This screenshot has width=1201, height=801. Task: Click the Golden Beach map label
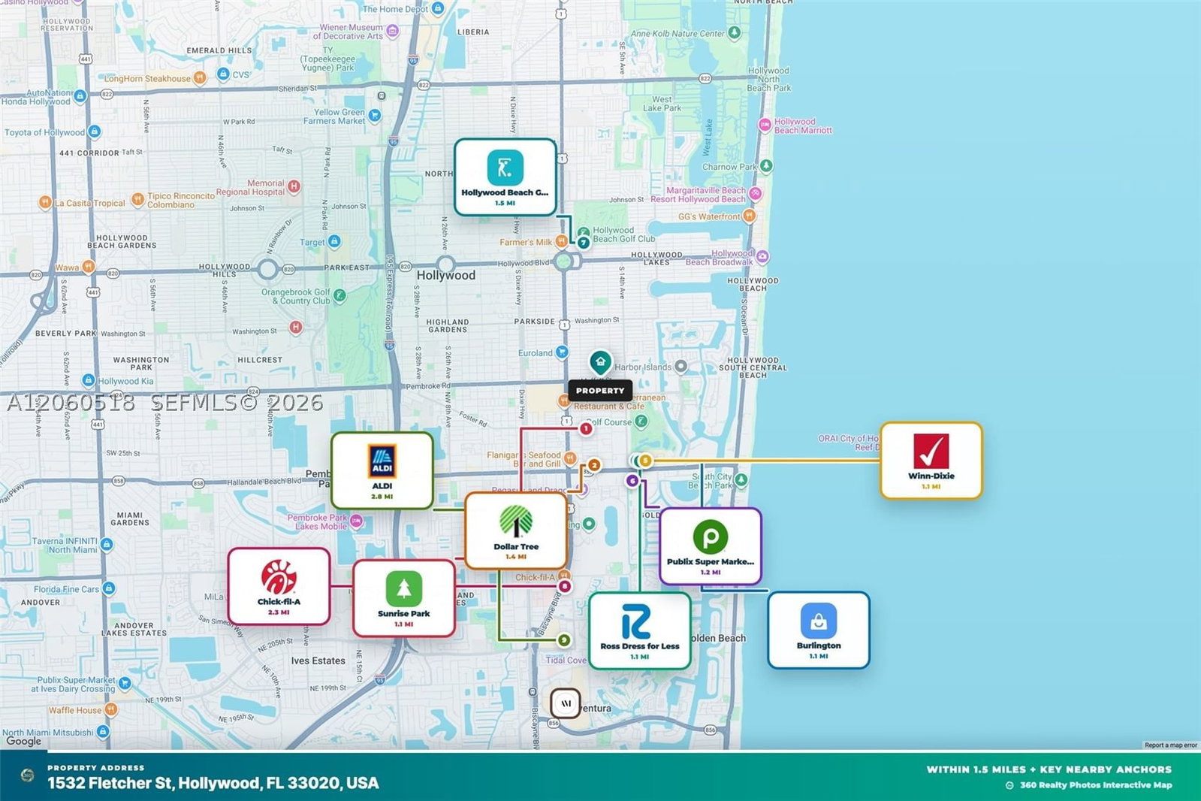point(718,639)
